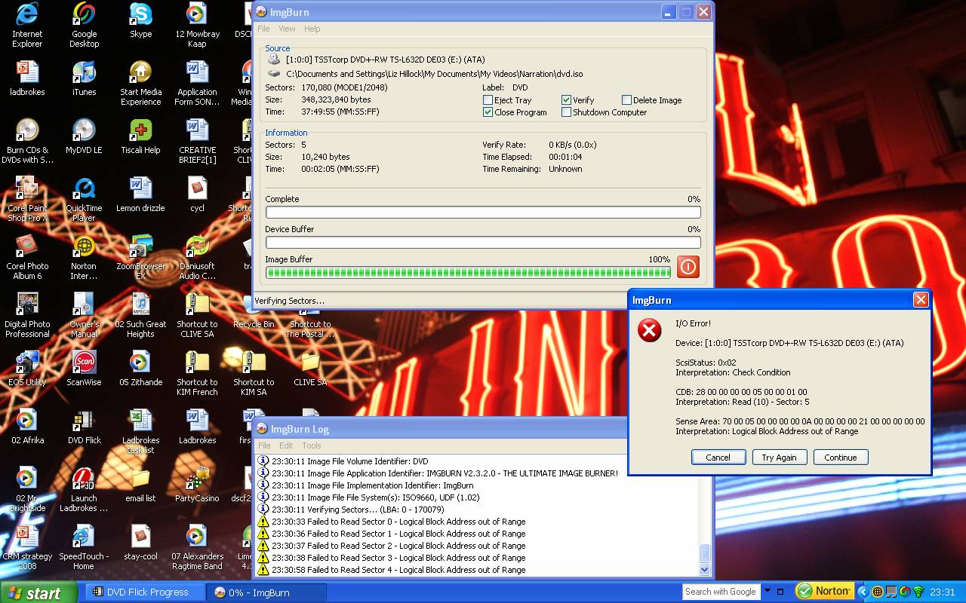Open the Windows Start menu

[38, 592]
